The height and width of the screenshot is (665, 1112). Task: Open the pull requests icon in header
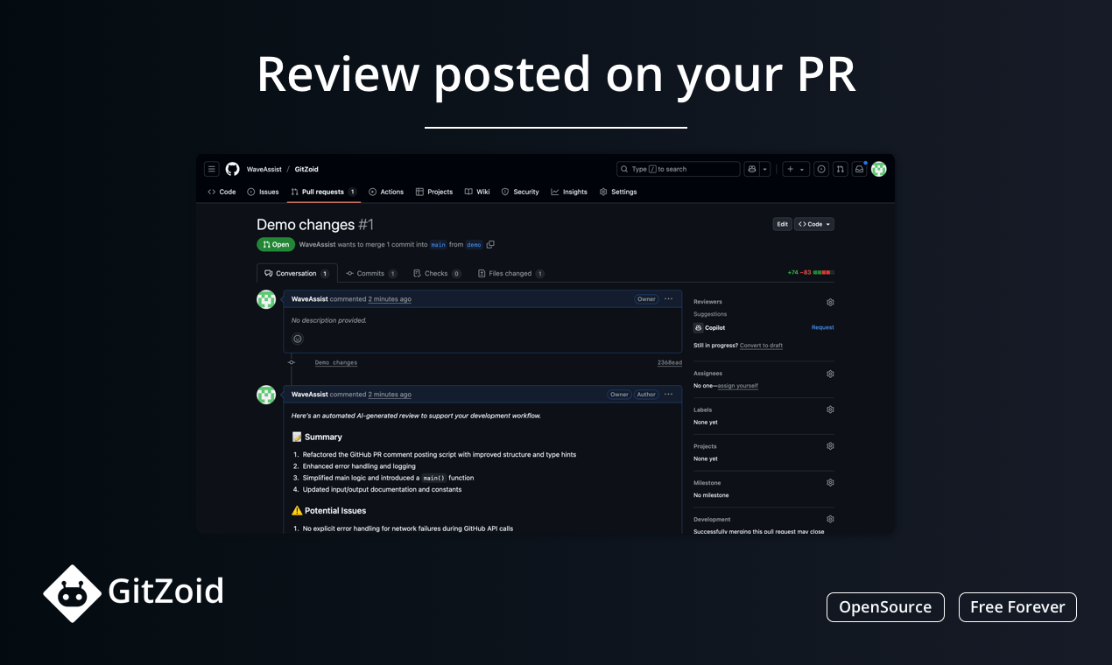(841, 169)
